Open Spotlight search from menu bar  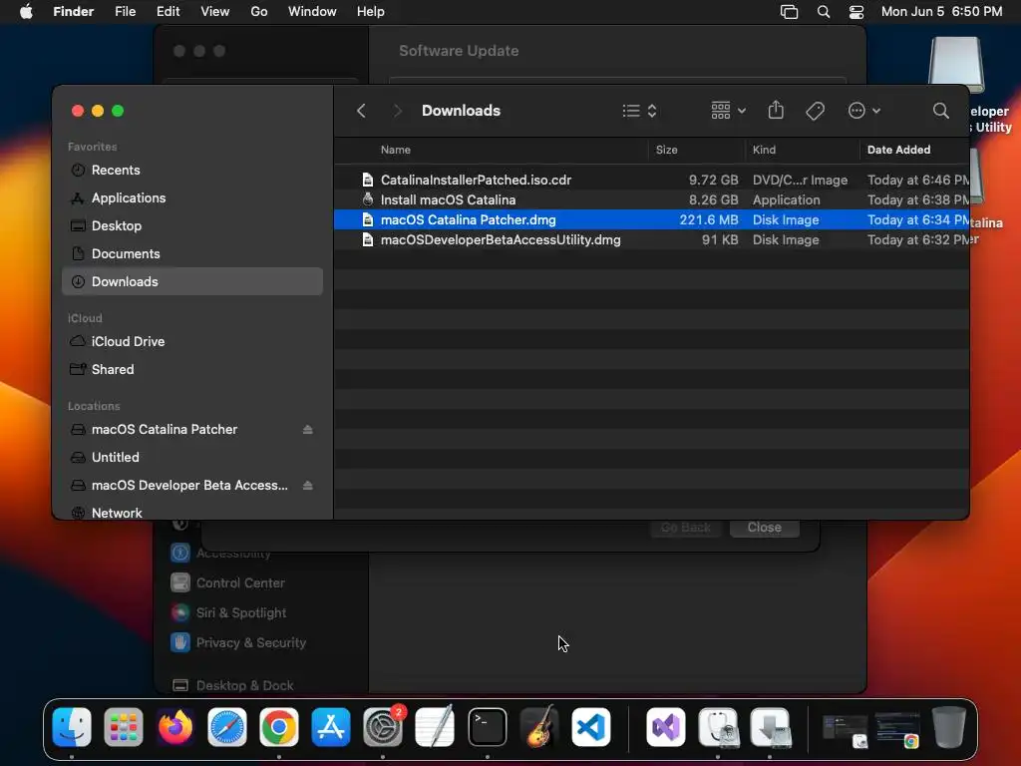(823, 12)
